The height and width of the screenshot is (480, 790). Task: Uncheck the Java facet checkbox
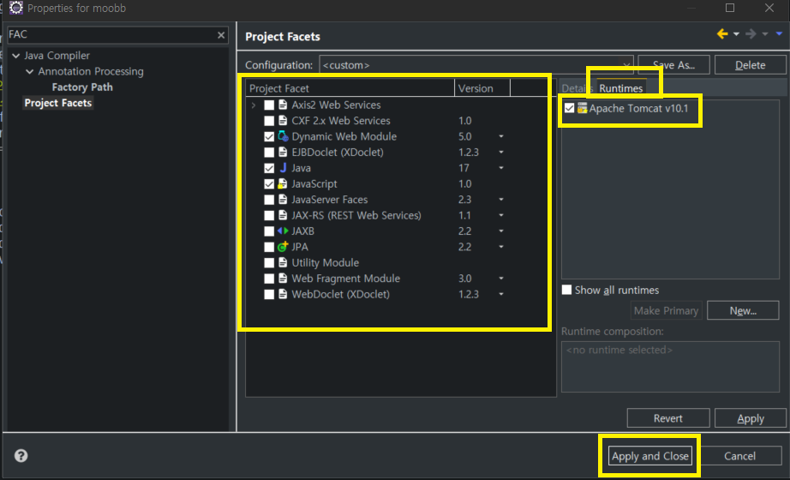269,168
